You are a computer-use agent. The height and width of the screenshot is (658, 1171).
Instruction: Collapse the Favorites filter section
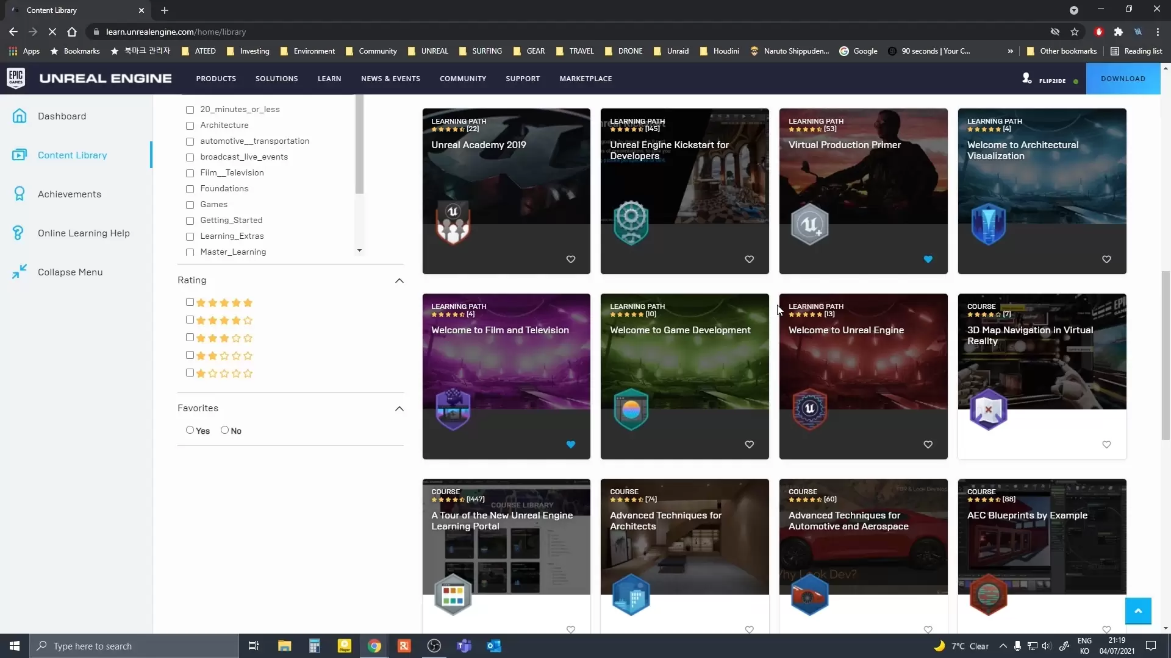(399, 408)
